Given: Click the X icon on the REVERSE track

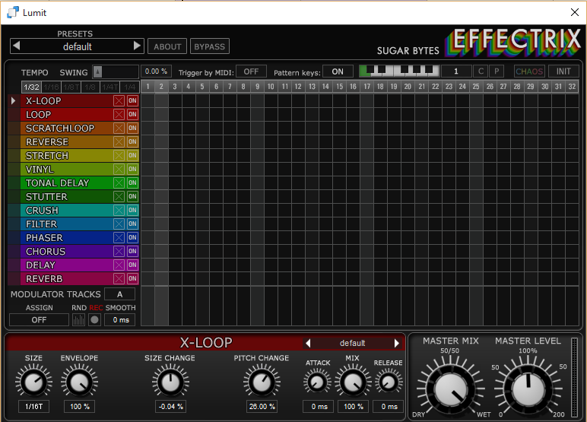Looking at the screenshot, I should pyautogui.click(x=119, y=142).
